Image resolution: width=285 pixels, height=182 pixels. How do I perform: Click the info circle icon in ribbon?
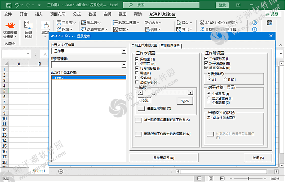pos(255,29)
